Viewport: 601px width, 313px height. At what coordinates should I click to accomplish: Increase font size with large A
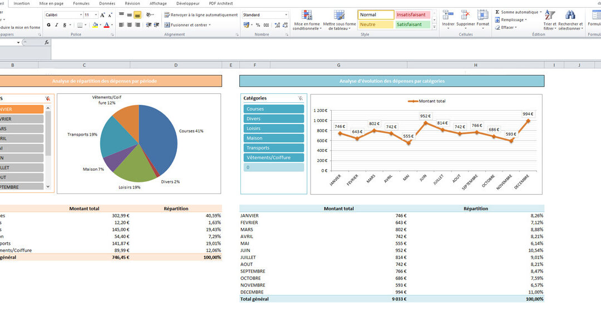(102, 15)
